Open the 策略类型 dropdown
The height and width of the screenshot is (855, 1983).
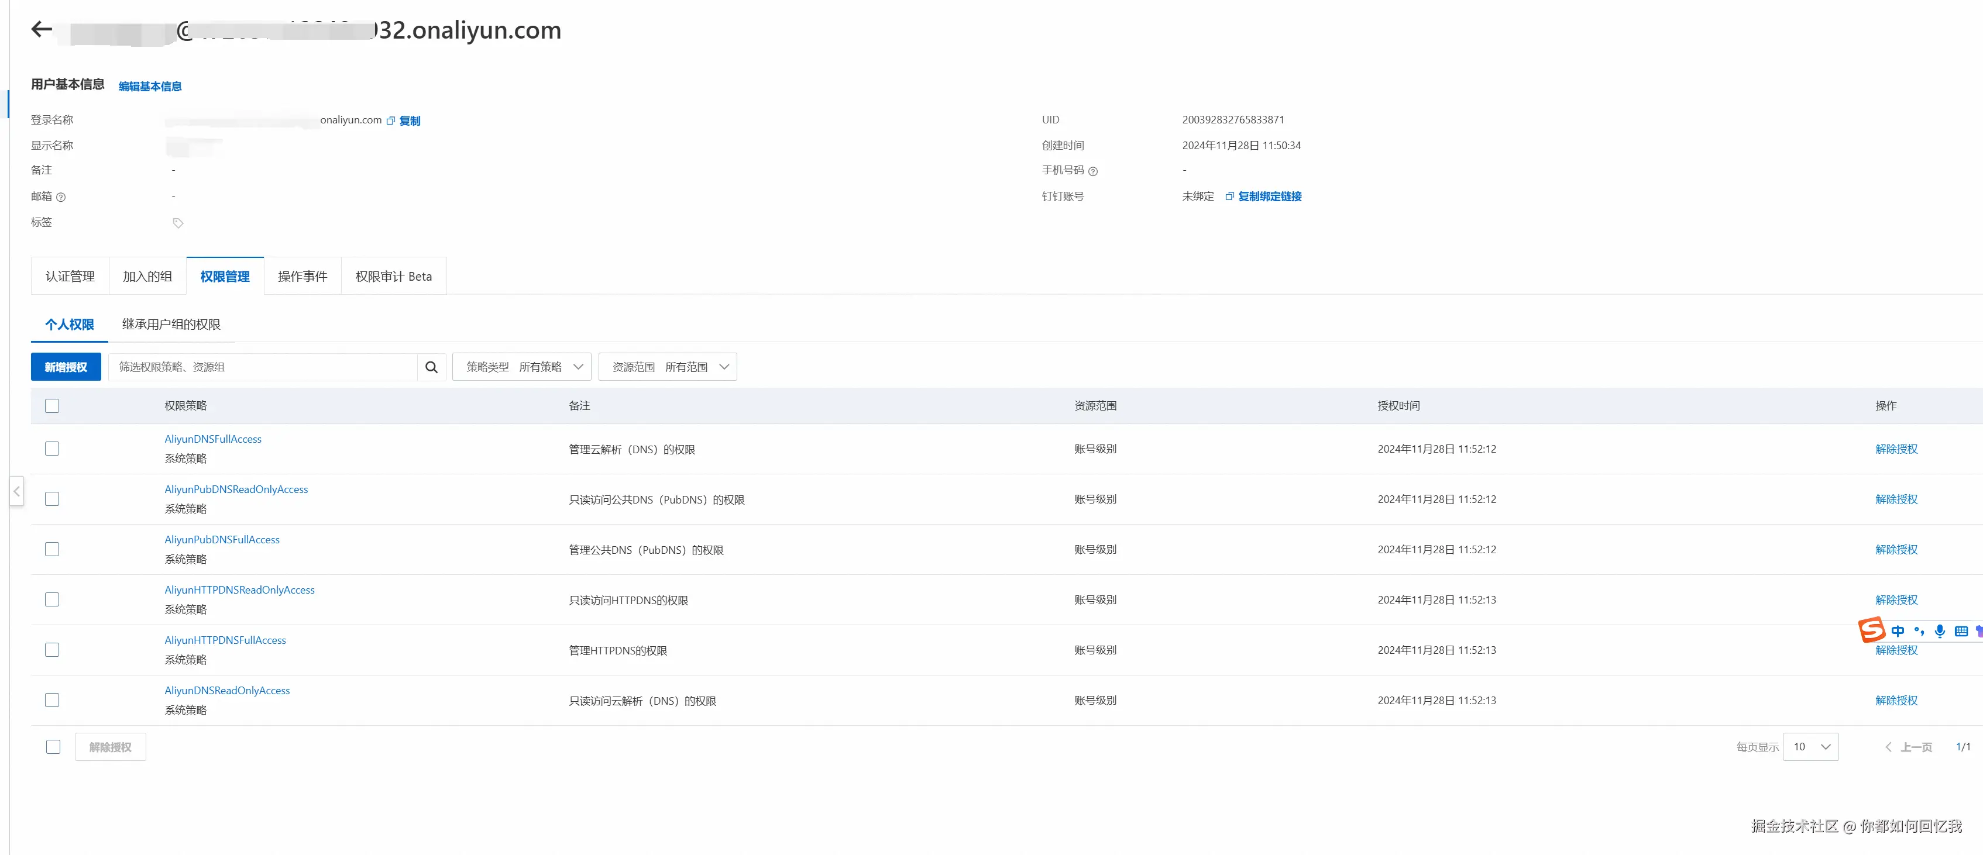(521, 367)
